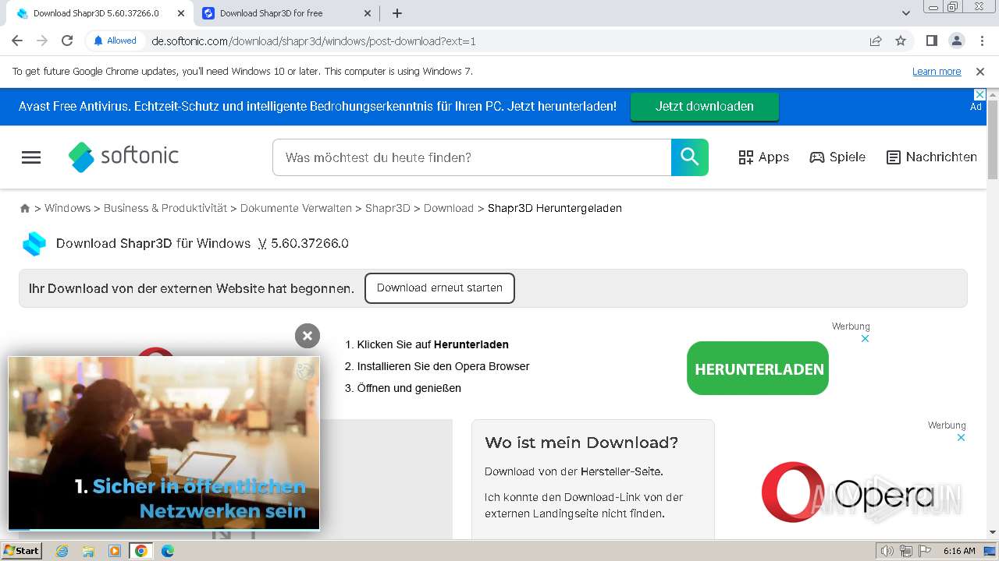Click the Allowed notifications bell chip
Screen dimensions: 999x561
(x=115, y=41)
